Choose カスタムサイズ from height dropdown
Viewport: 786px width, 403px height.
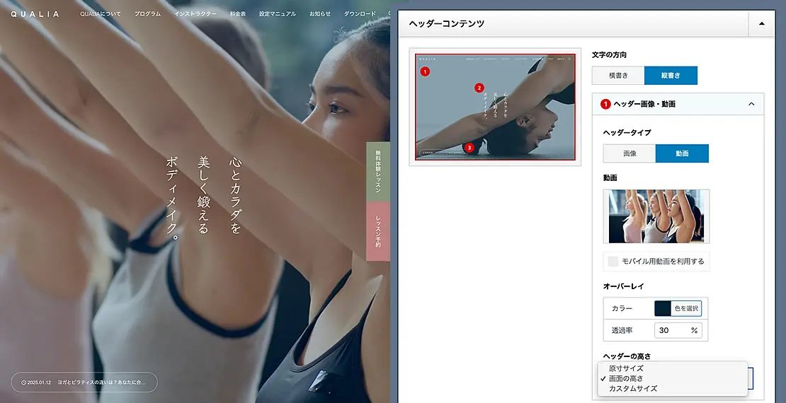[632, 388]
